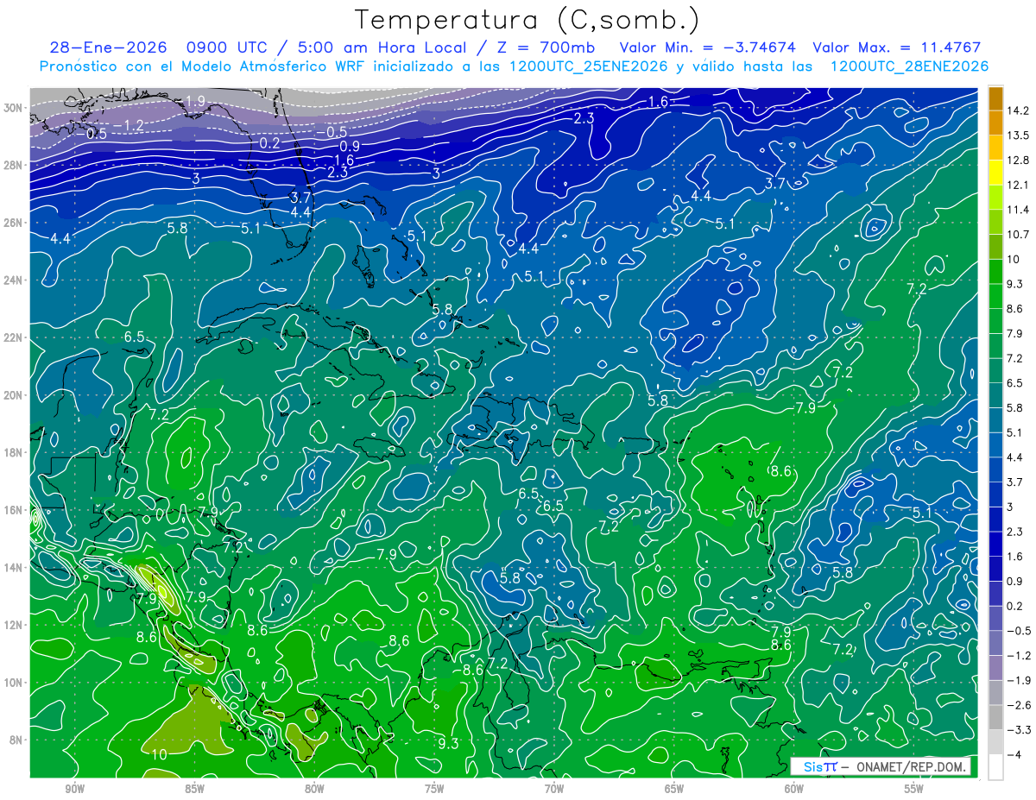Click the longitude axis label "80W"
The width and height of the screenshot is (1036, 800).
(x=314, y=789)
